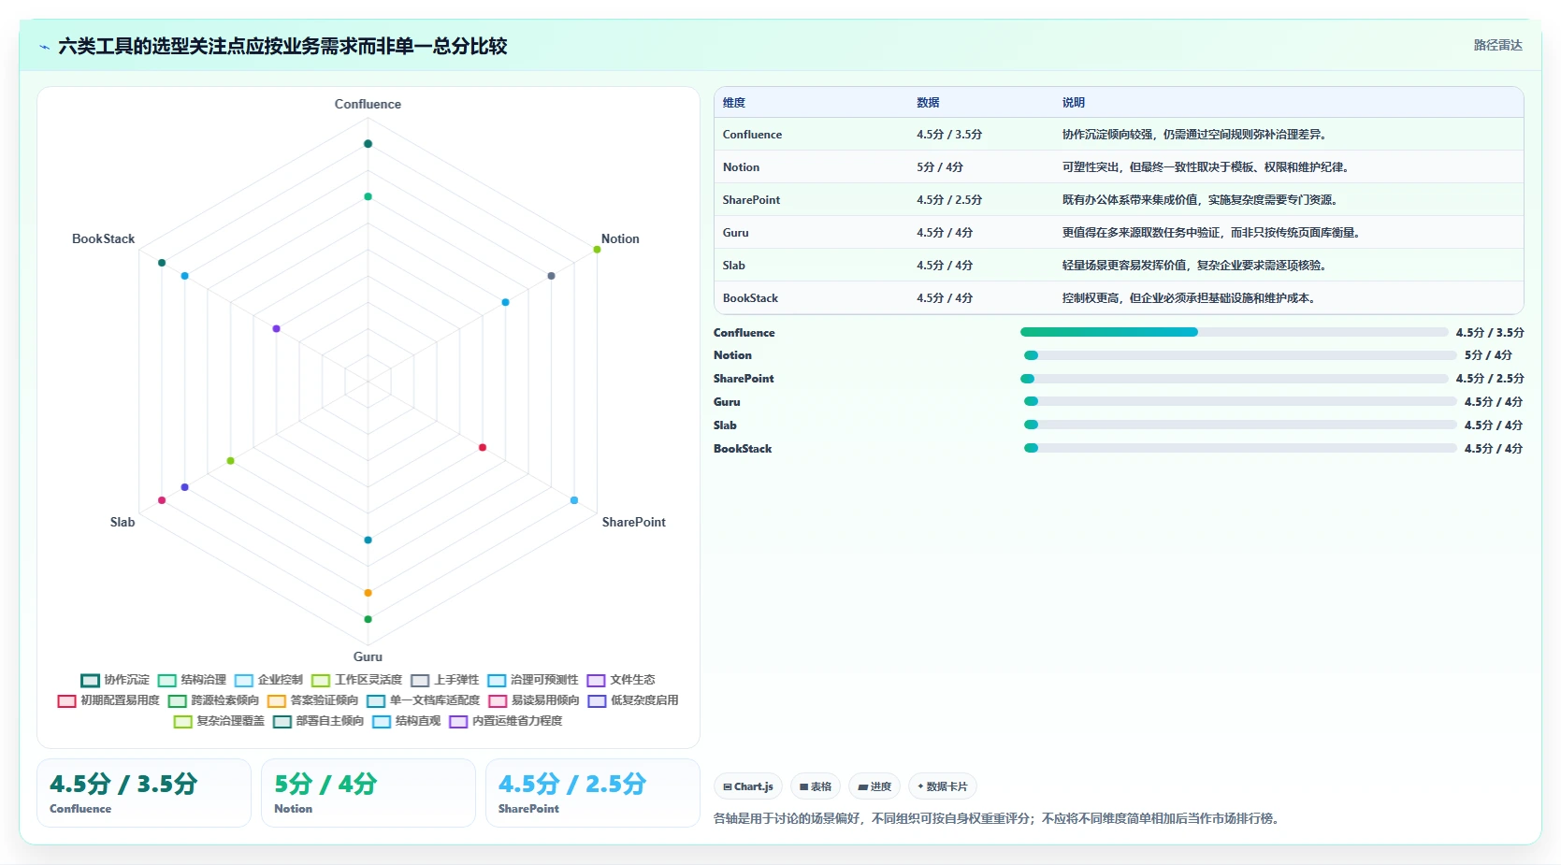Click the Confluence axis label on radar

coord(368,104)
